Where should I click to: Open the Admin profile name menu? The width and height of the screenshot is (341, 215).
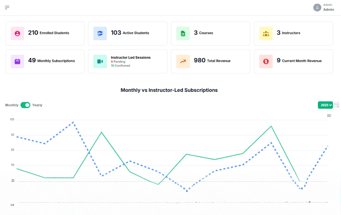coord(329,9)
